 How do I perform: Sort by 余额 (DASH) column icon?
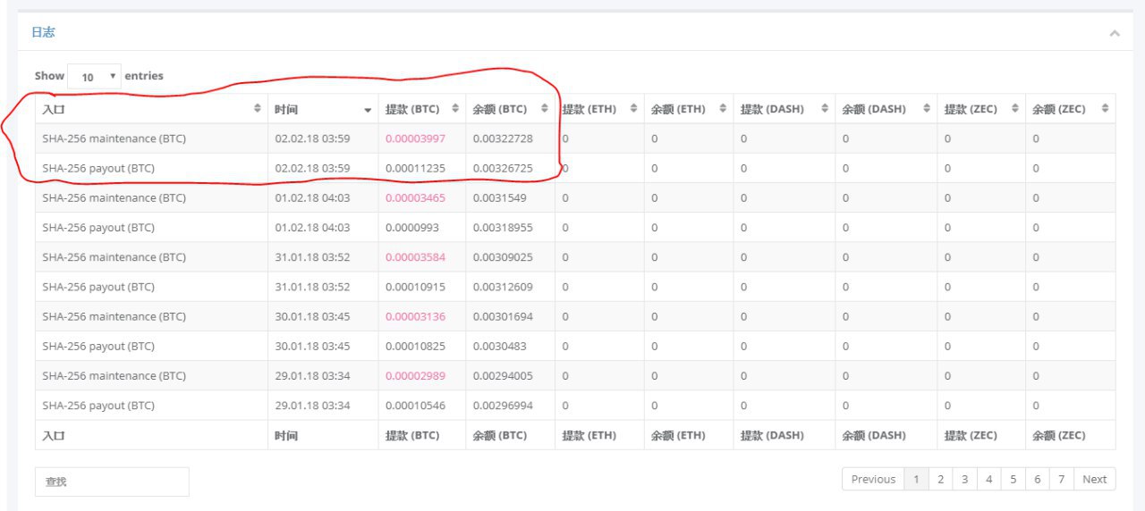[x=925, y=109]
